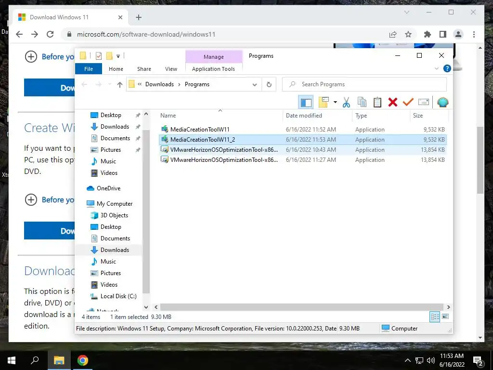Image resolution: width=493 pixels, height=370 pixels.
Task: Click the Copy icon in Explorer toolbar
Action: pyautogui.click(x=362, y=102)
